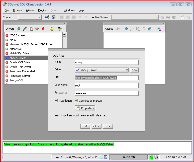The height and width of the screenshot is (162, 194).
Task: Click the run SQL play icon
Action: click(168, 17)
